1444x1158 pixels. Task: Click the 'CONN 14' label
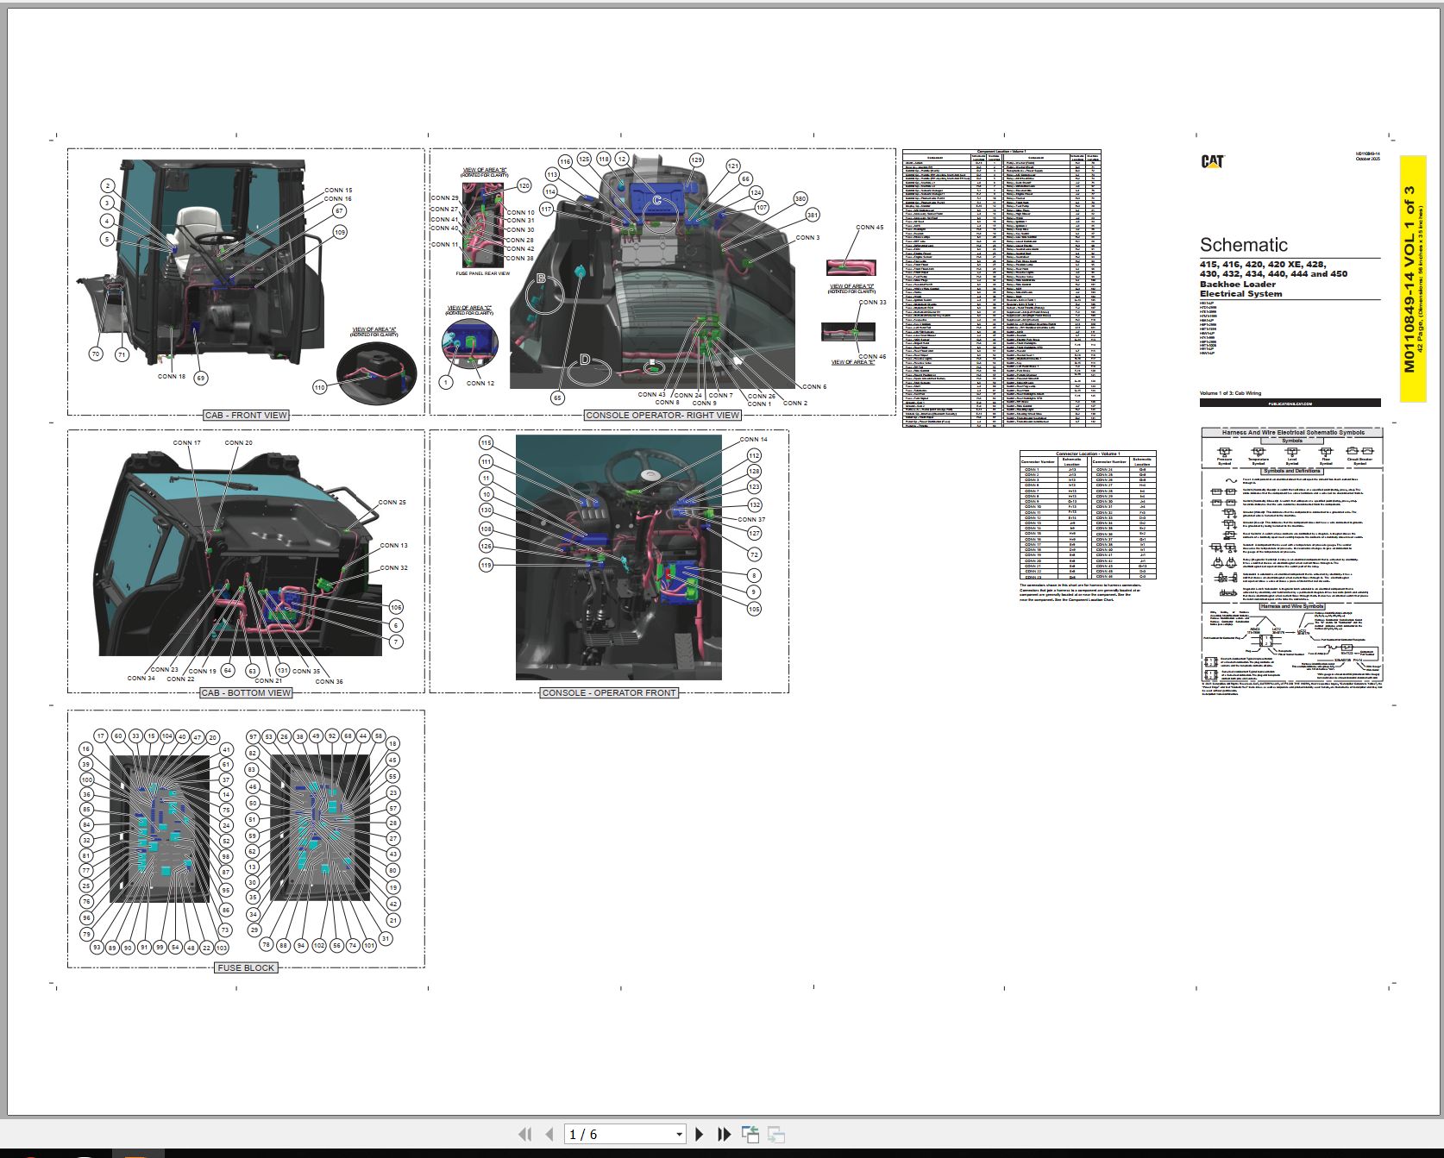(753, 439)
